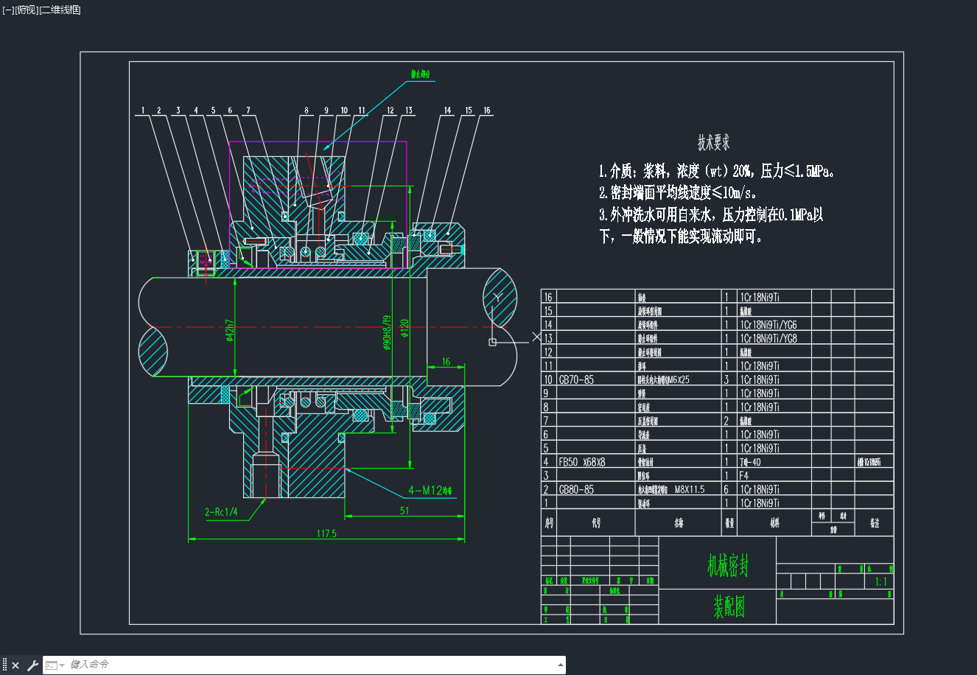Grab the command line grip handle
This screenshot has height=675, width=977.
4,665
